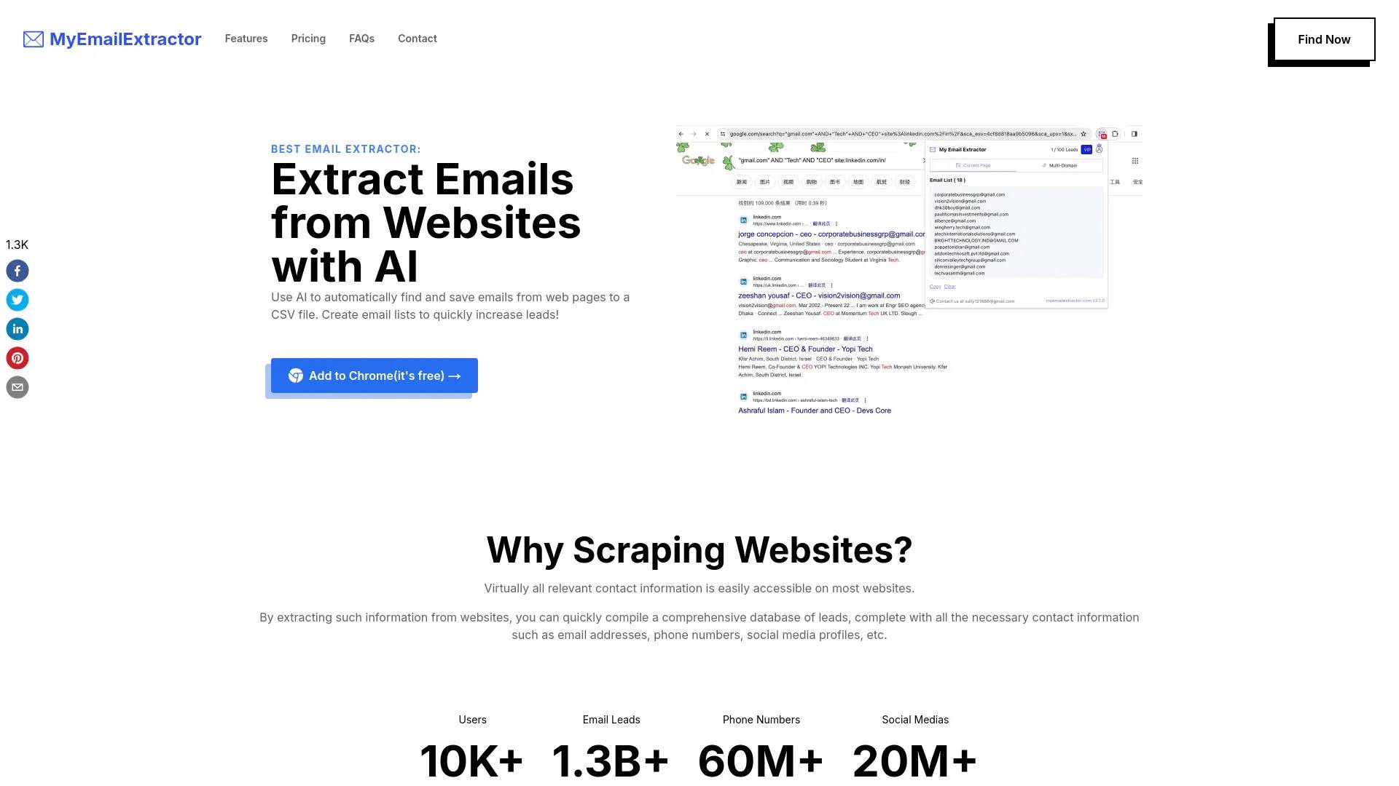
Task: Click the Facebook share icon
Action: [x=17, y=271]
